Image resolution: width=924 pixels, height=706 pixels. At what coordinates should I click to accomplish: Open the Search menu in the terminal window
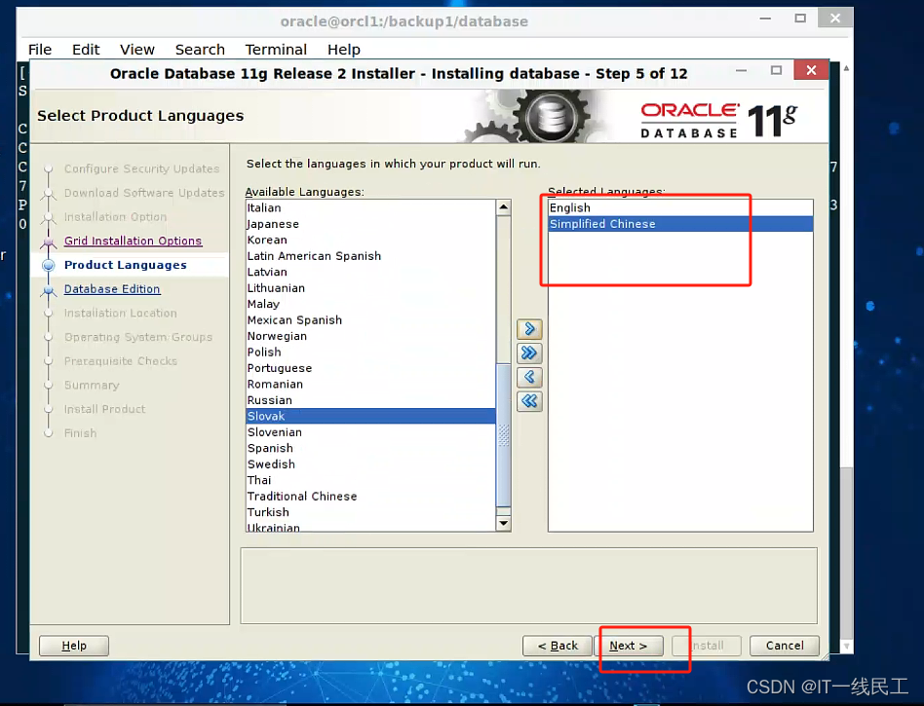[200, 49]
